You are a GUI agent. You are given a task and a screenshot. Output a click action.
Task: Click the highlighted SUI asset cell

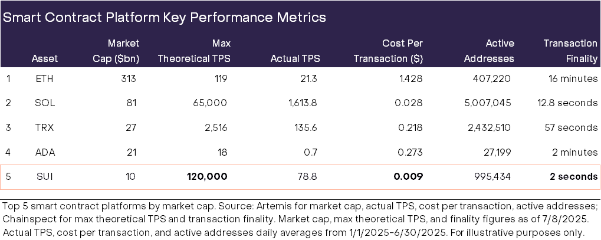41,177
